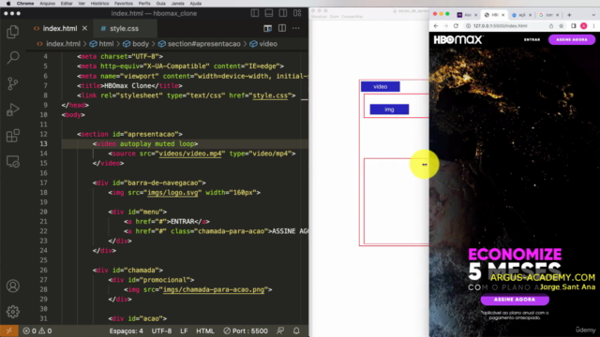
Task: Open notifications bell in status bar
Action: tap(296, 330)
